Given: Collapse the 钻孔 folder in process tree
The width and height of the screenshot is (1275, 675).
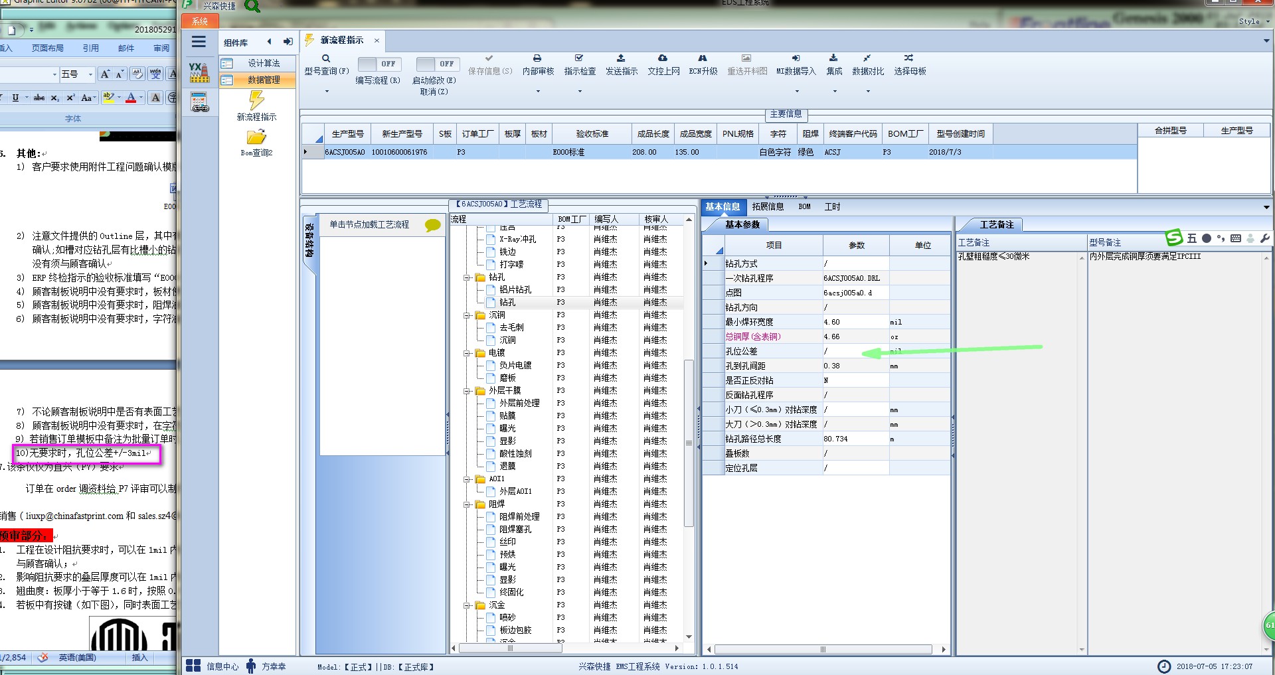Looking at the screenshot, I should click(x=467, y=277).
